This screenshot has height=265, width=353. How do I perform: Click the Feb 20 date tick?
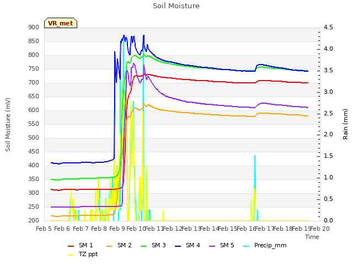tap(320, 229)
